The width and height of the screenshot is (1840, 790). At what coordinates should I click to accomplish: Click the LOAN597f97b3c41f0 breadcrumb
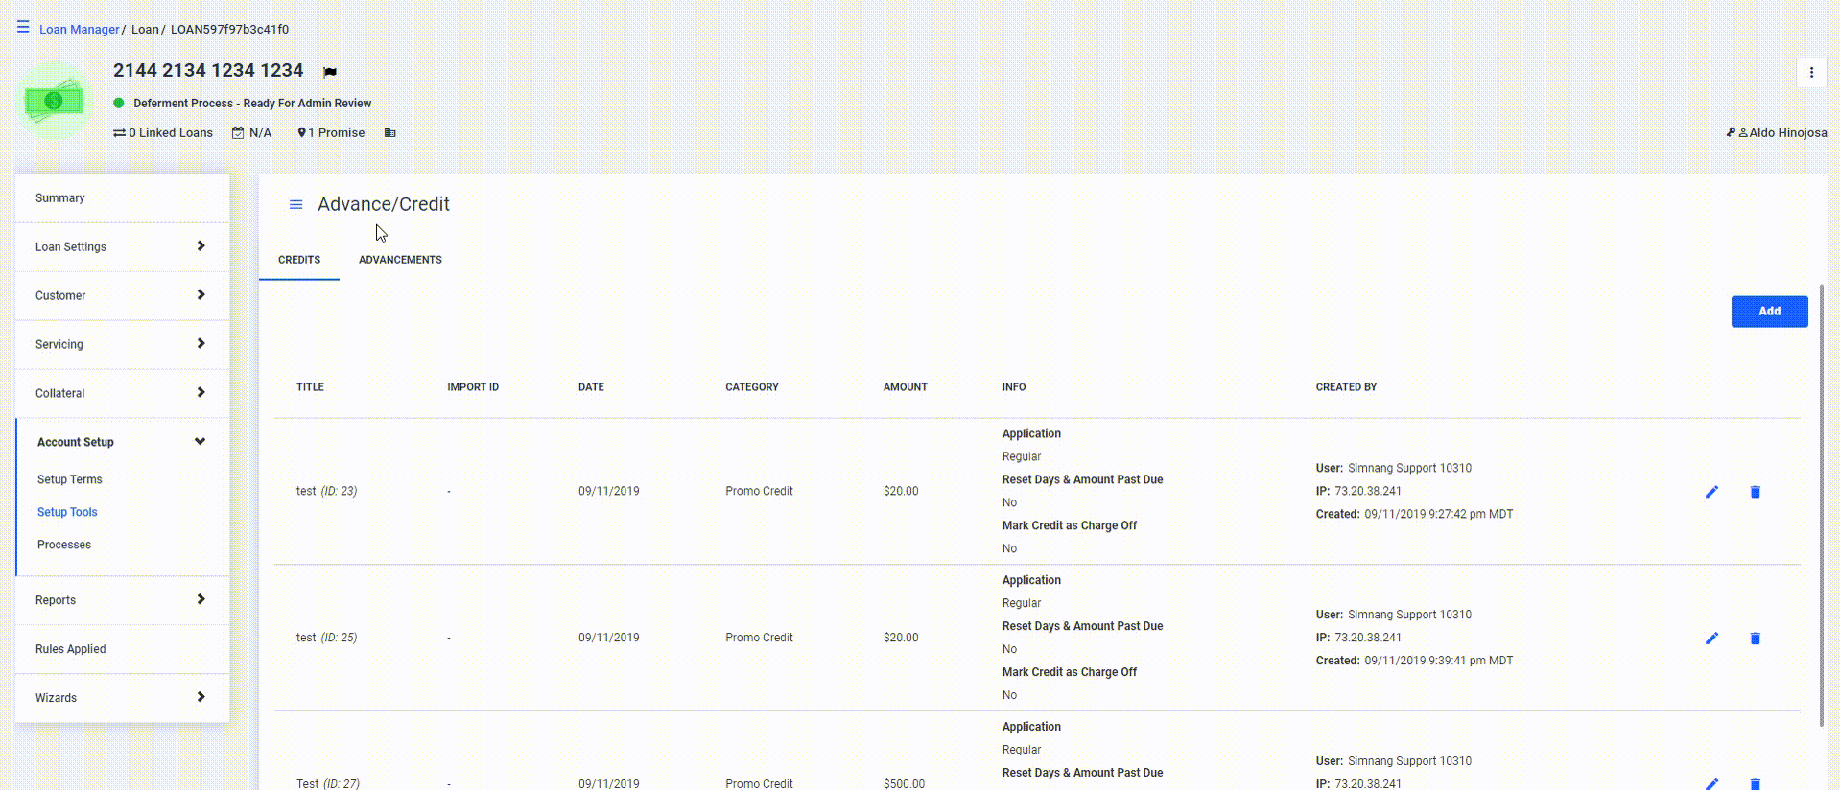point(229,30)
